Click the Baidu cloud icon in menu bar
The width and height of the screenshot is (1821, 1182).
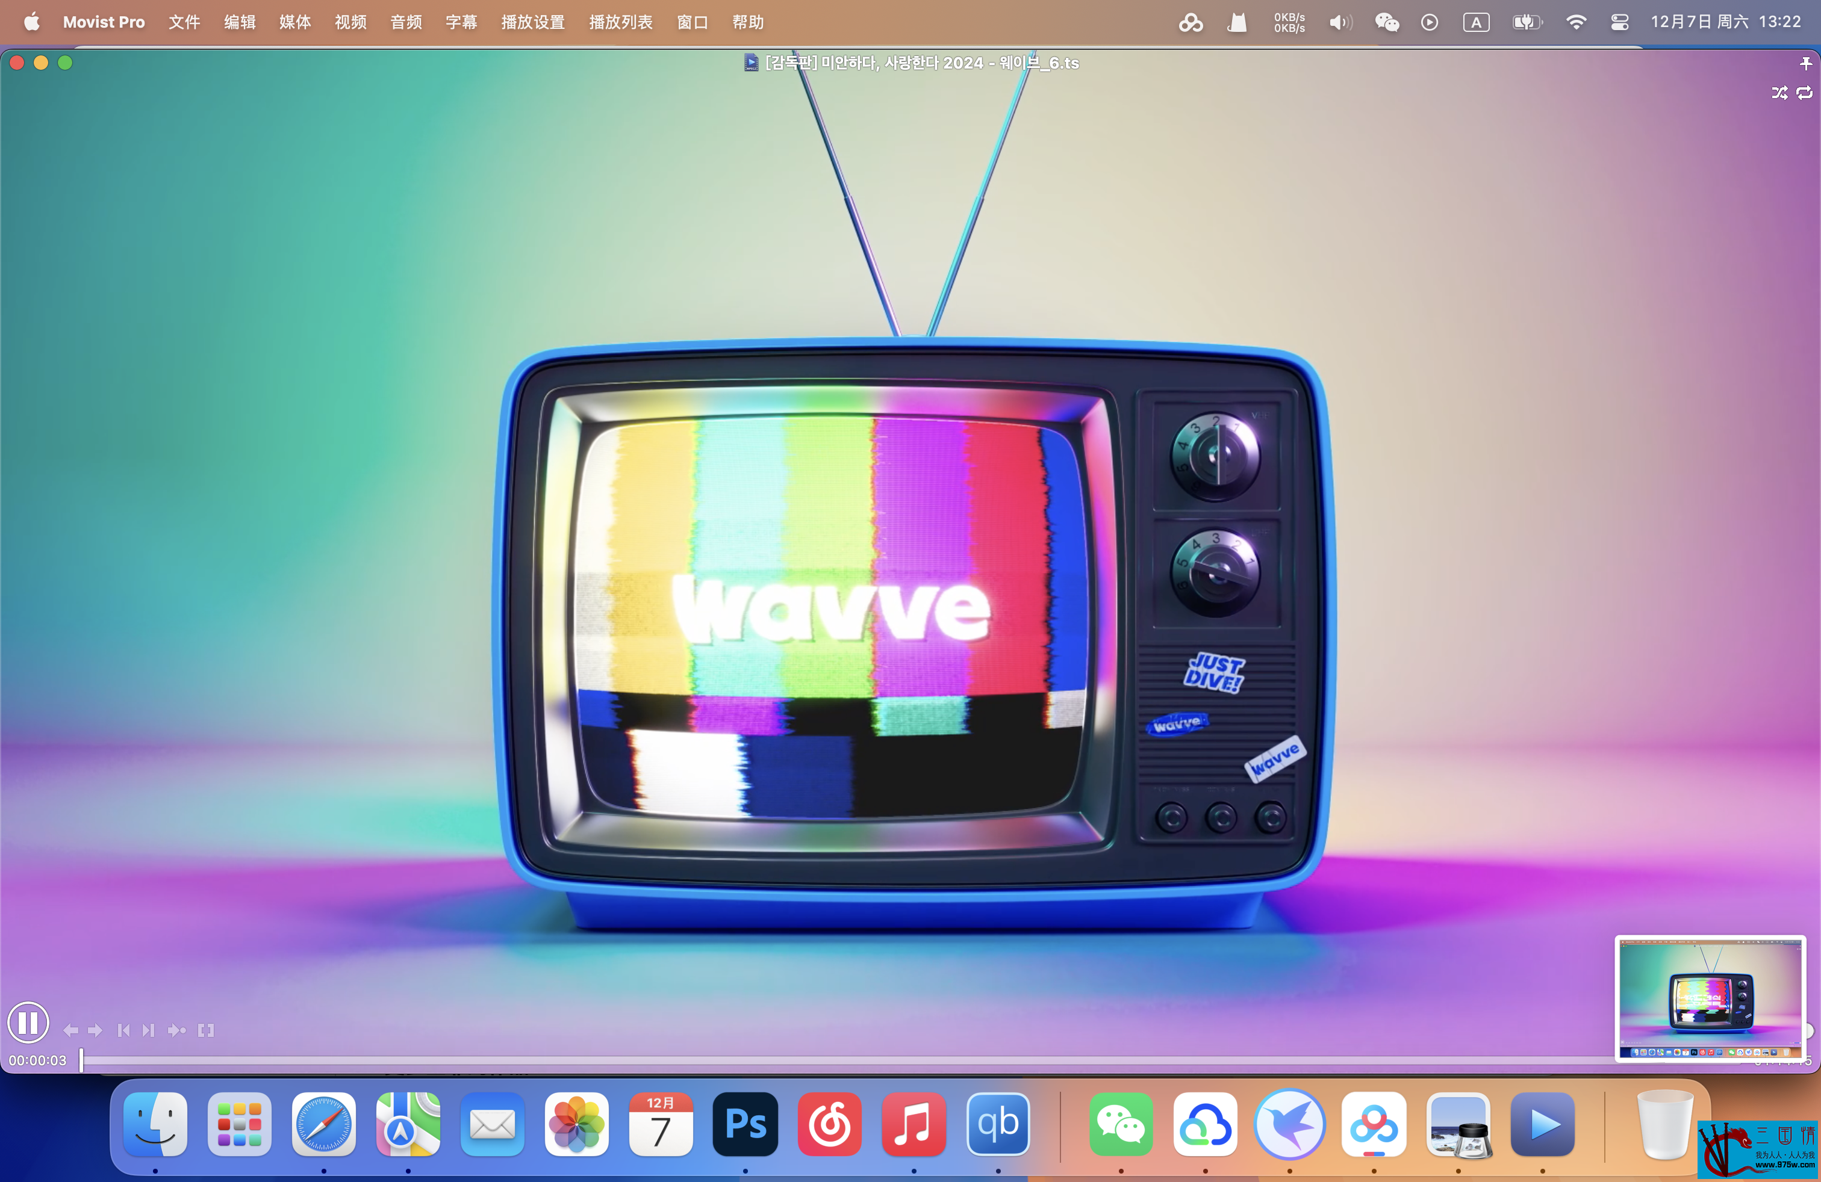(x=1191, y=22)
